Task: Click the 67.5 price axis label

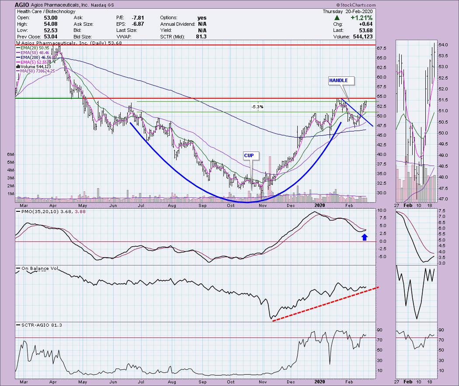Action: point(382,48)
